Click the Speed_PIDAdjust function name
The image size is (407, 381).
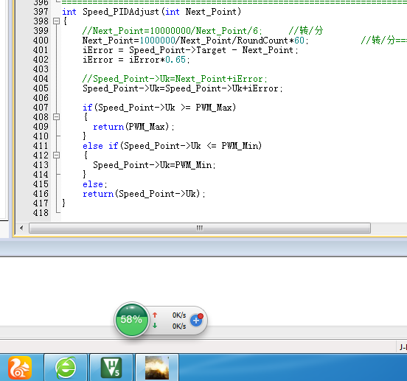(121, 12)
